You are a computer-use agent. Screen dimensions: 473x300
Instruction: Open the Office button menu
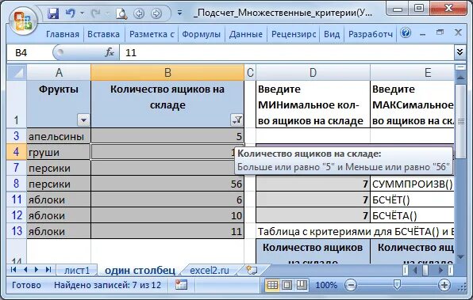(x=23, y=21)
